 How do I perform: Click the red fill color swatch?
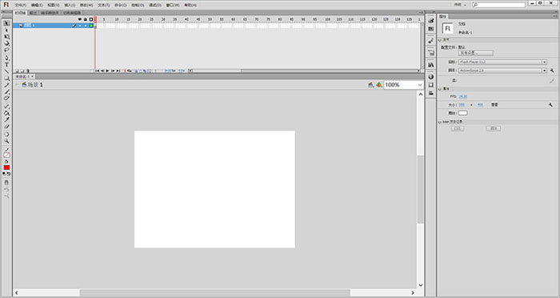tap(6, 167)
